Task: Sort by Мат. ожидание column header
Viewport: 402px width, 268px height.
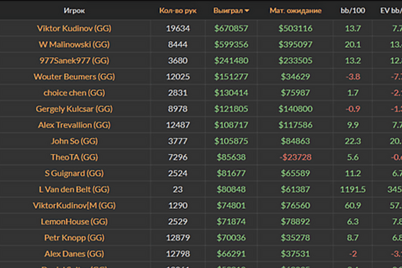Action: [295, 11]
